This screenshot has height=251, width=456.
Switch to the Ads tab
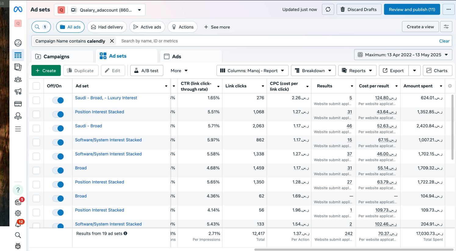click(177, 56)
